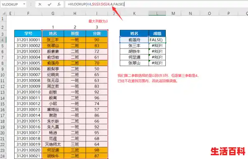
Task: Click the #REF! cell beside 胡铁牛
Action: click(x=157, y=51)
